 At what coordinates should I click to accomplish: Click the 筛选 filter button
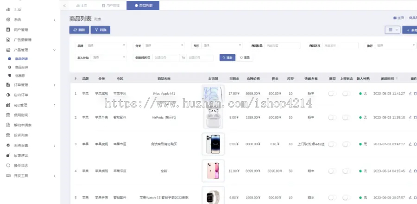click(x=101, y=30)
